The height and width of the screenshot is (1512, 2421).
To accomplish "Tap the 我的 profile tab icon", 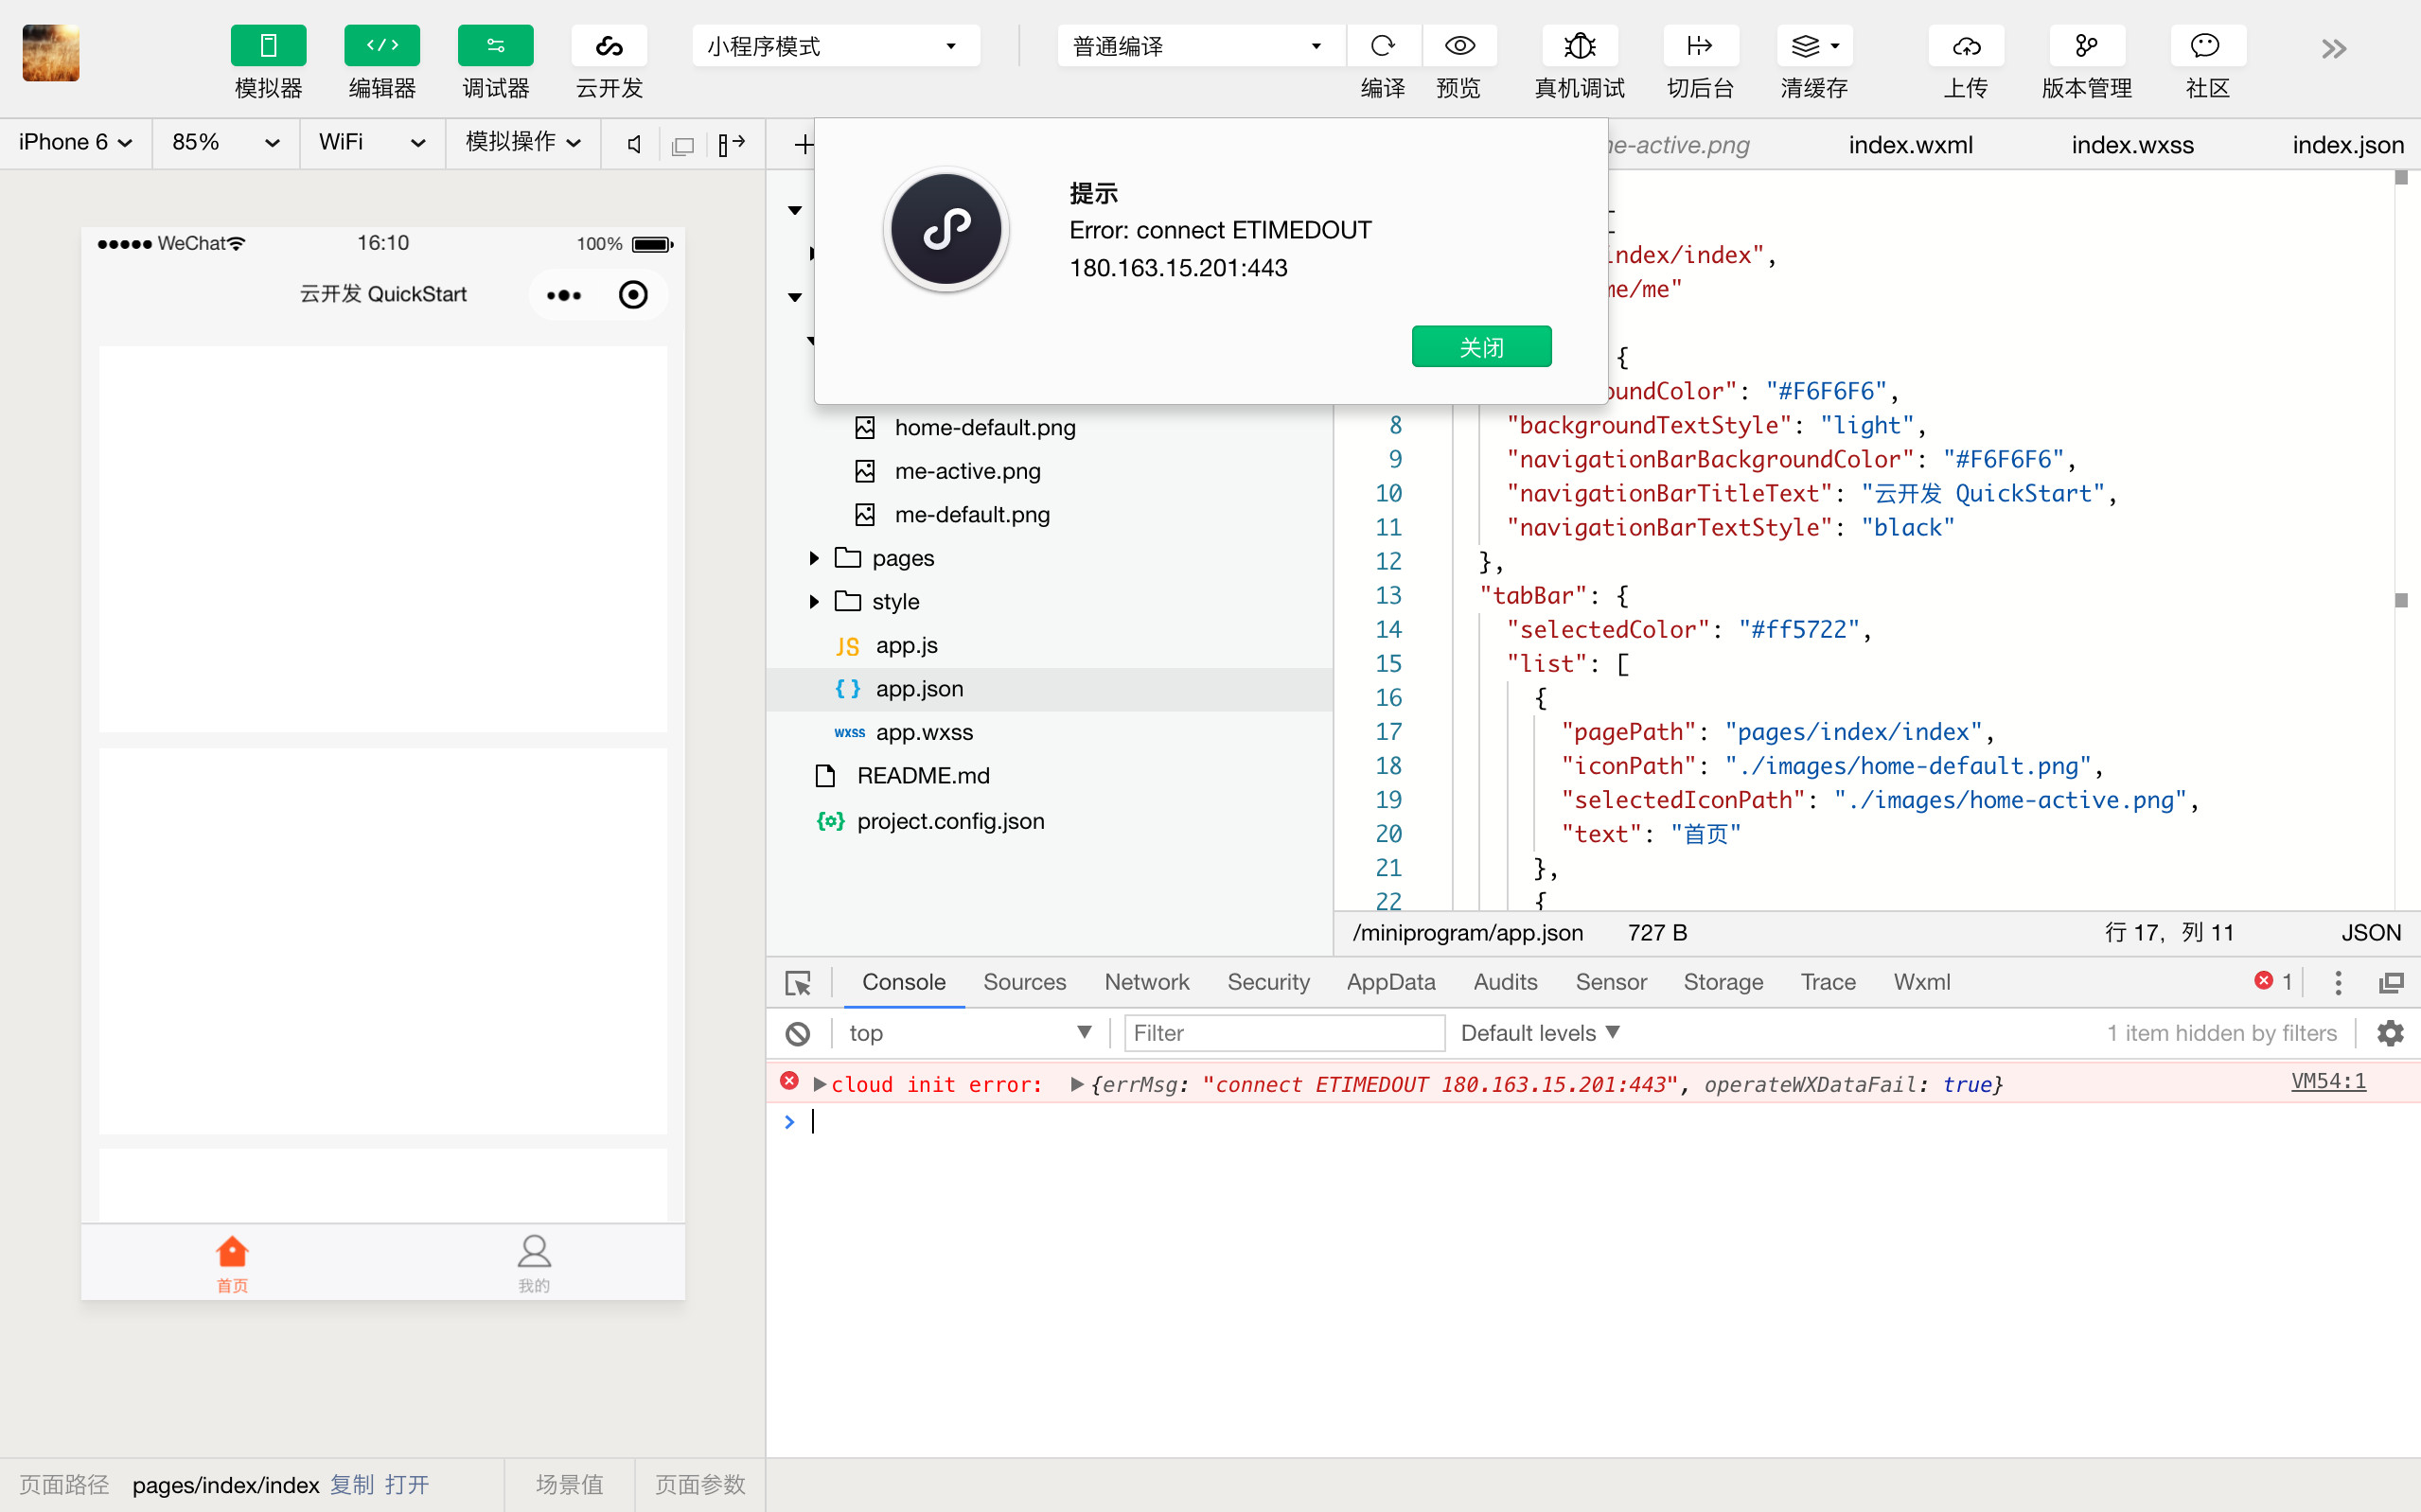I will [534, 1264].
